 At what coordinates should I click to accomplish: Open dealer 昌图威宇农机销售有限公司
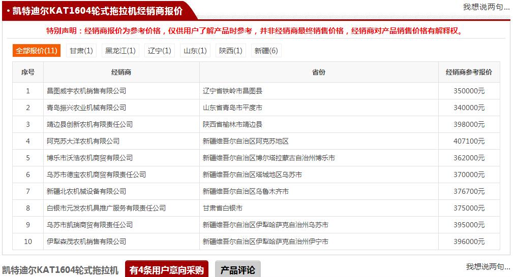(x=86, y=91)
